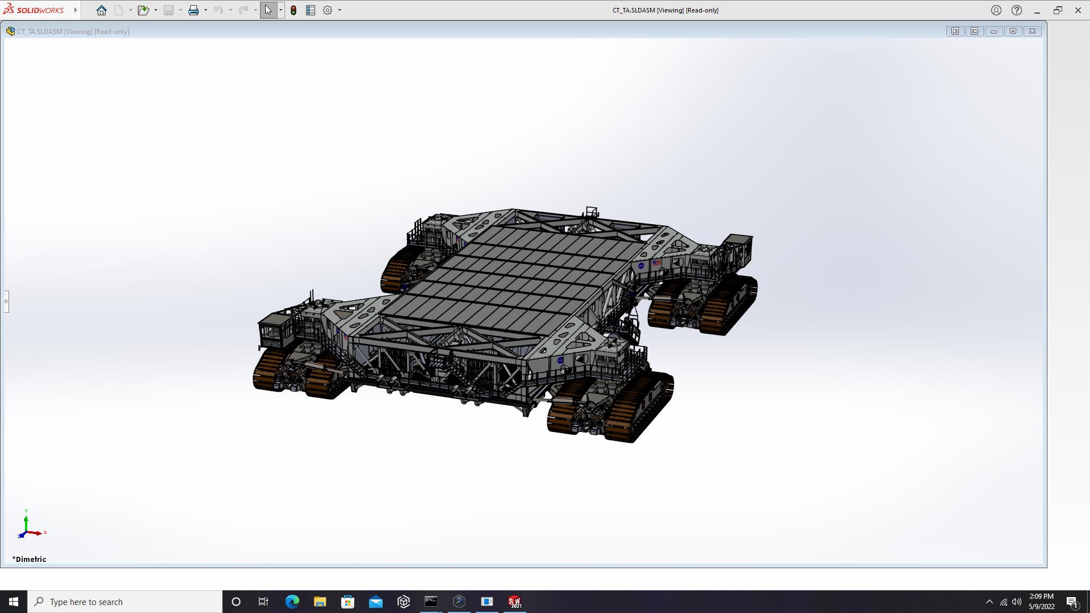This screenshot has height=613, width=1090.
Task: Tile document window to right half
Action: coord(974,31)
